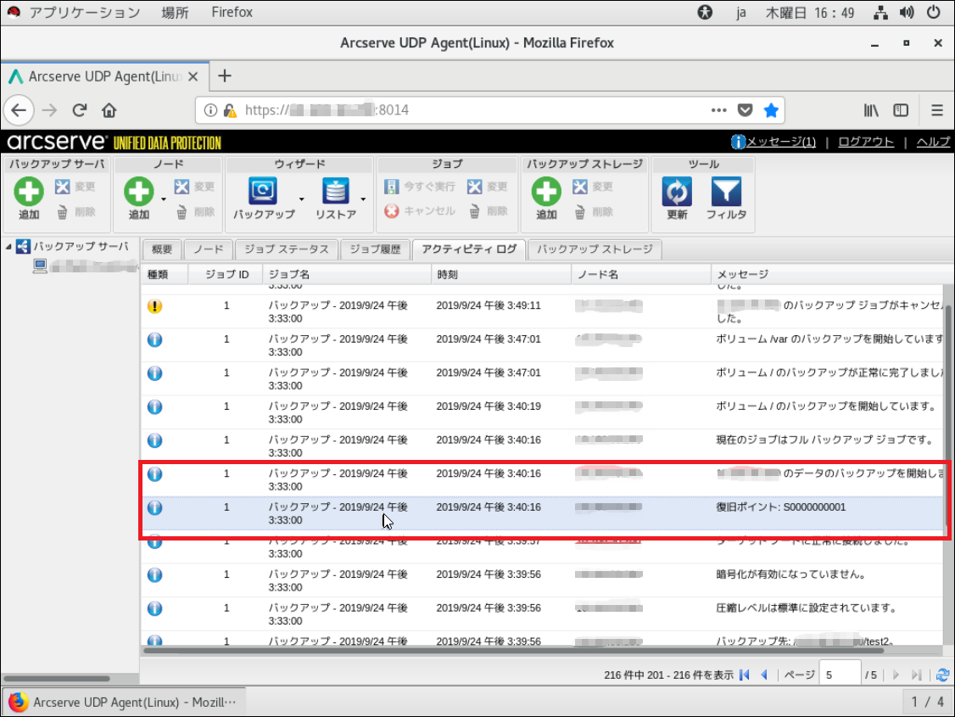Switch to the ノード tab
Screen dimensions: 955x717
tap(209, 249)
